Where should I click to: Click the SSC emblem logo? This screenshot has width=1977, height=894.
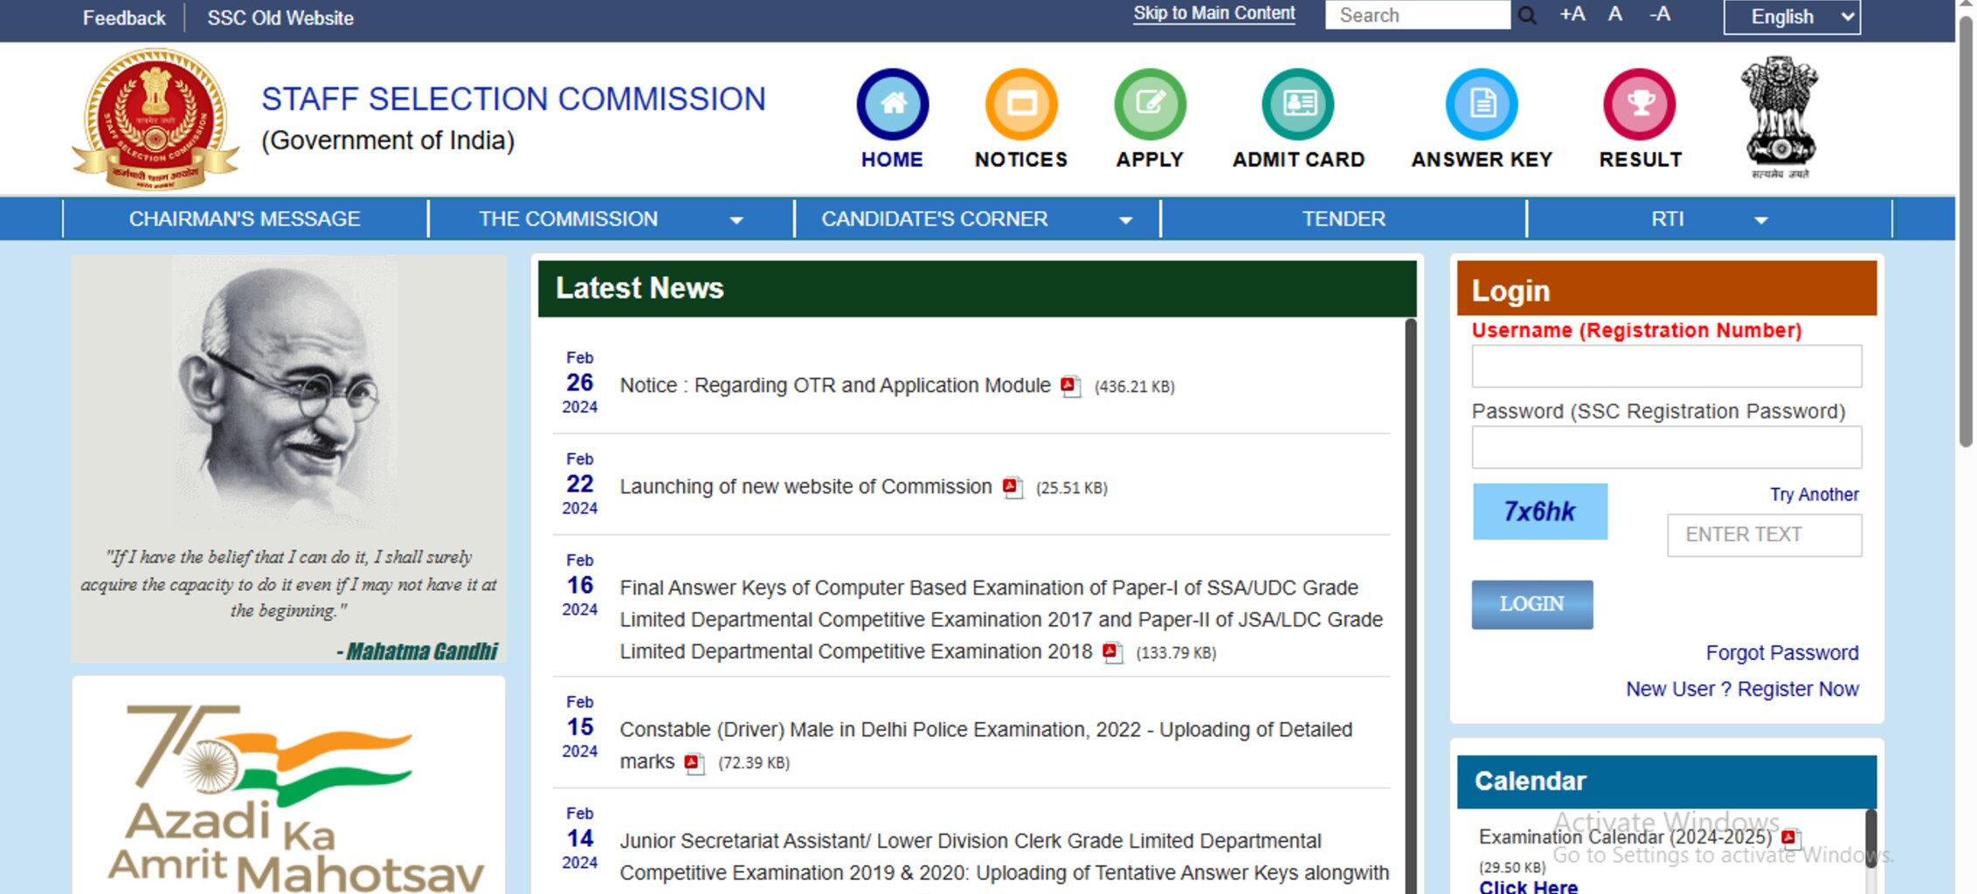point(156,119)
